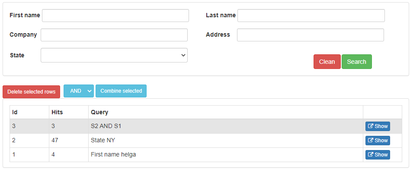This screenshot has height=169, width=410.
Task: Click Delete selected rows button
Action: [x=32, y=92]
